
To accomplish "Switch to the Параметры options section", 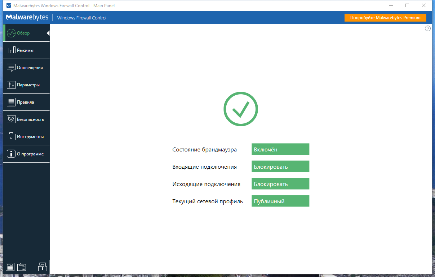I will [26, 85].
